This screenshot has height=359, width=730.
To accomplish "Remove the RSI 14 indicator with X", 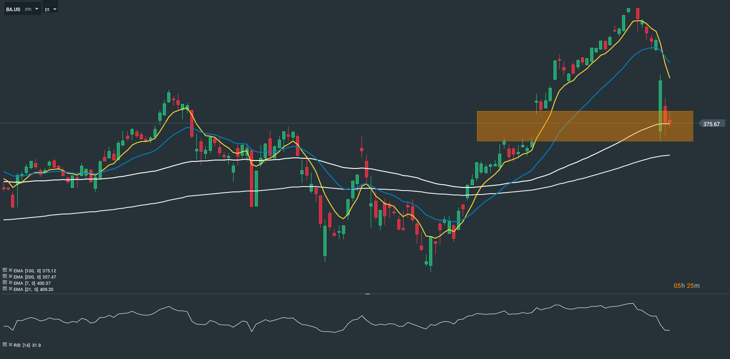I will tap(10, 344).
